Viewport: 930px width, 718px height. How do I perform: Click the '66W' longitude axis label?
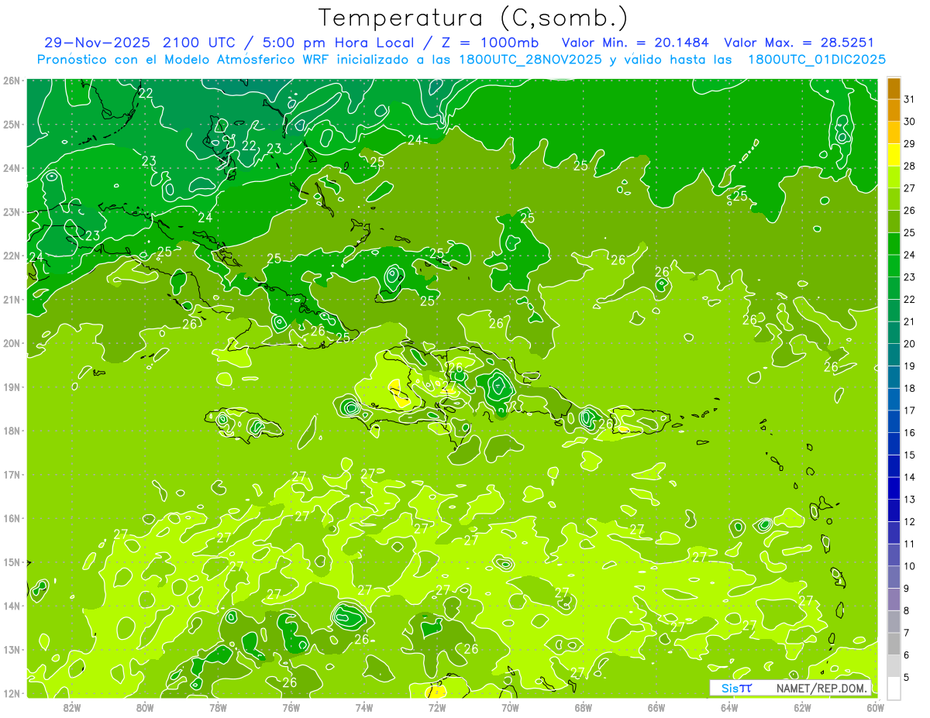(656, 707)
